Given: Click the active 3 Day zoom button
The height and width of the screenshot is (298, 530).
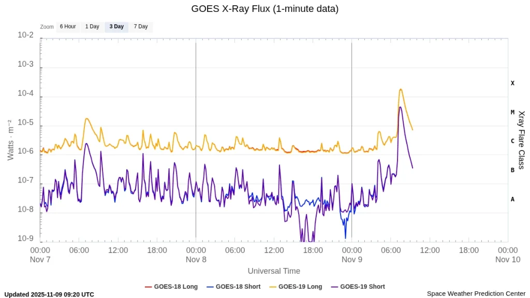Looking at the screenshot, I should point(116,27).
